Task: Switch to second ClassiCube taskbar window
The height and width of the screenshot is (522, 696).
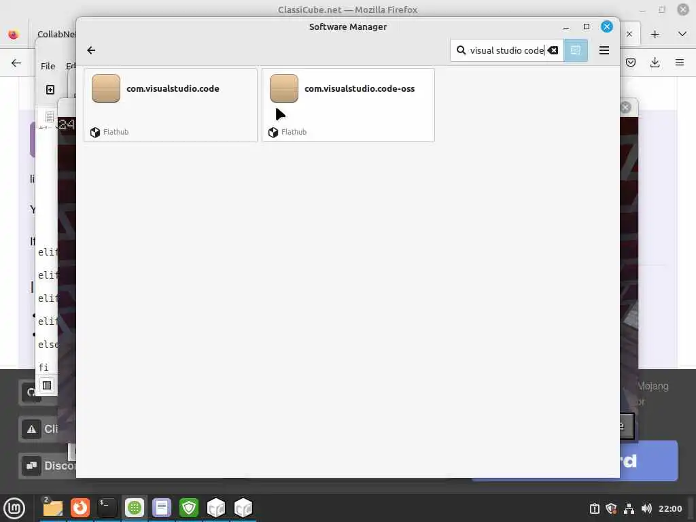Action: tap(243, 508)
